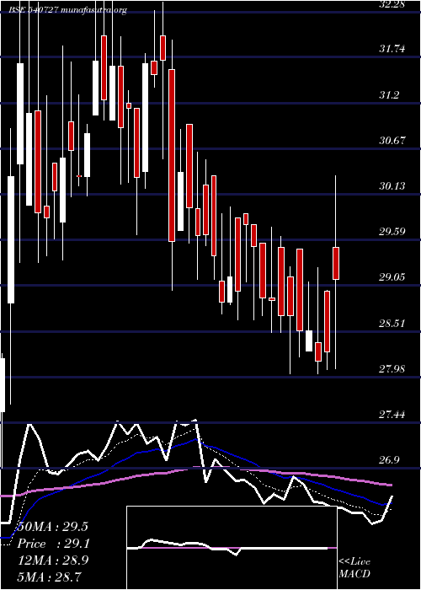Click the 27.44 price axis label
The image size is (421, 590).
tap(392, 415)
